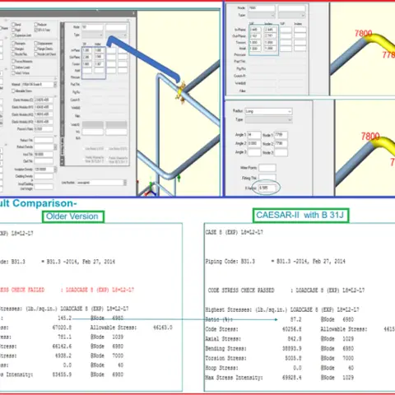This screenshot has width=395, height=395.
Task: Click the Insulation Density spinner
Action: pyautogui.click(x=55, y=170)
